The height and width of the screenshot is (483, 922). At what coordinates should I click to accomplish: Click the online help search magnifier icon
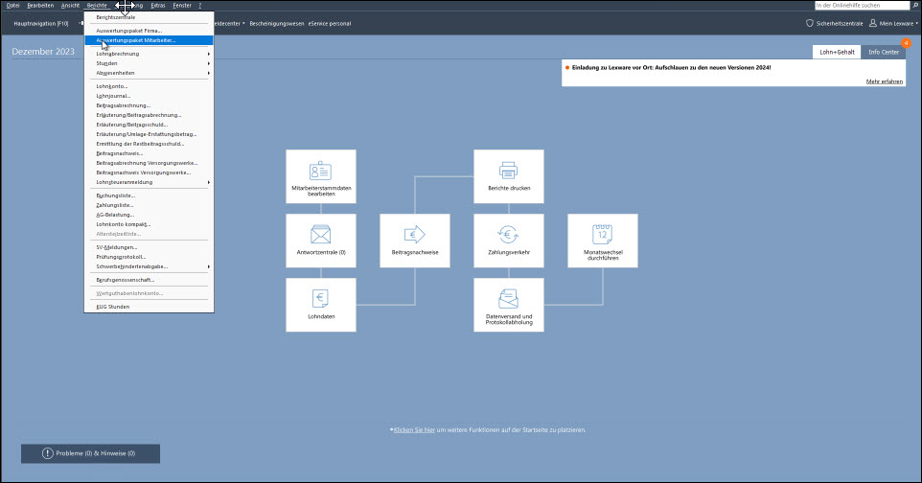(914, 6)
